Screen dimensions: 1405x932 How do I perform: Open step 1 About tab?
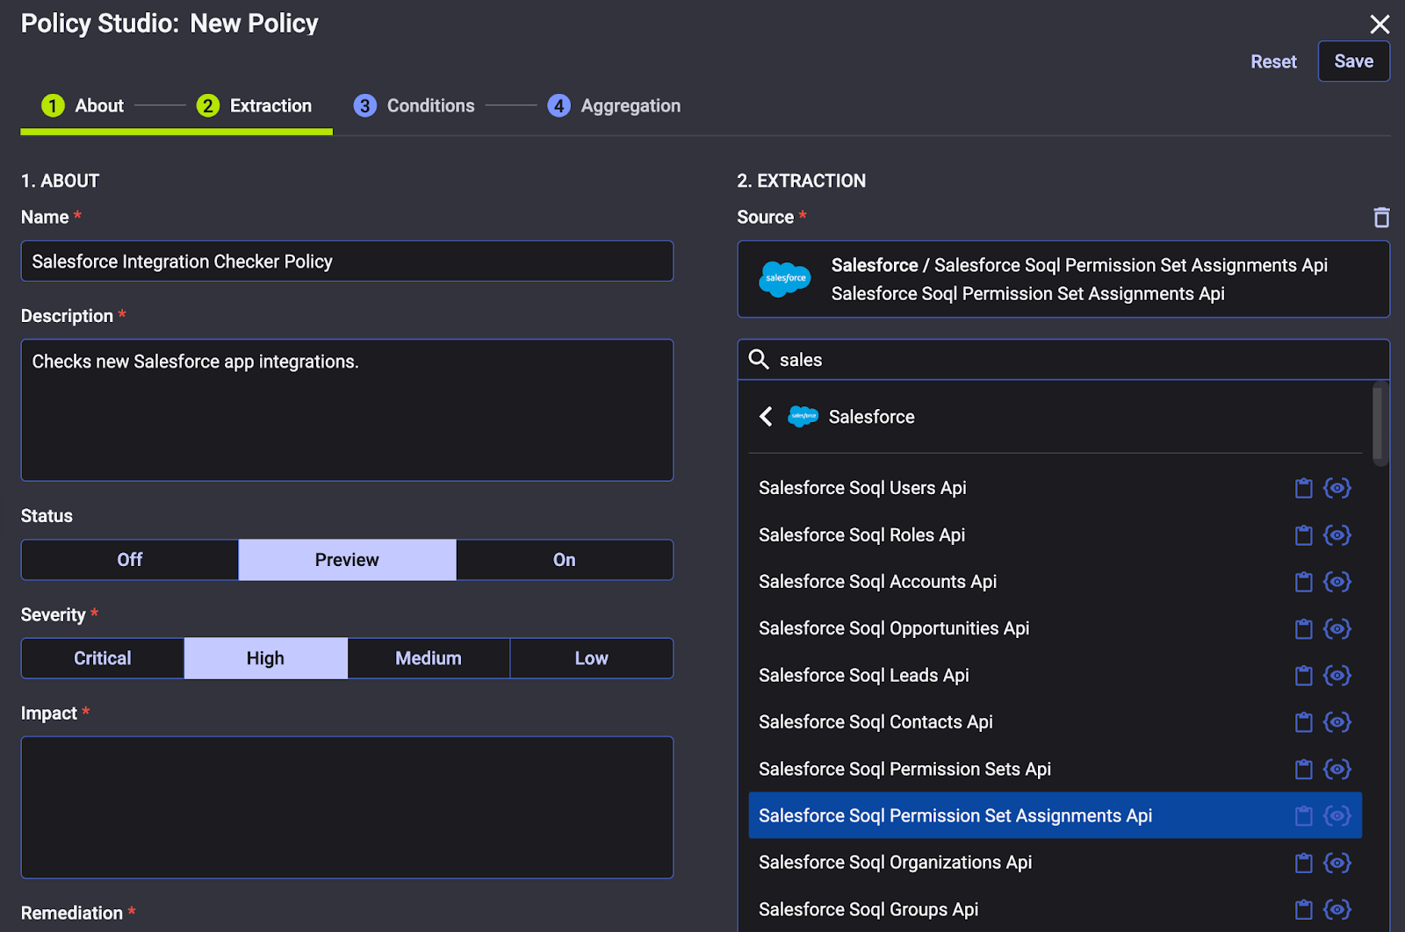[83, 105]
